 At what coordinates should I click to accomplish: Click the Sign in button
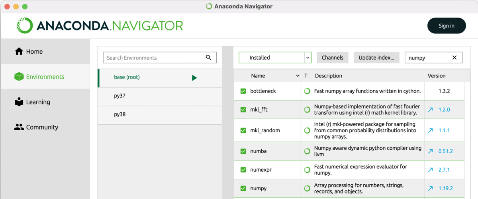coord(447,25)
